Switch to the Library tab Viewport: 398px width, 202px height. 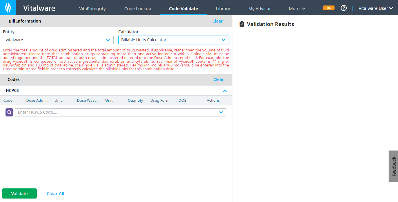click(x=223, y=8)
